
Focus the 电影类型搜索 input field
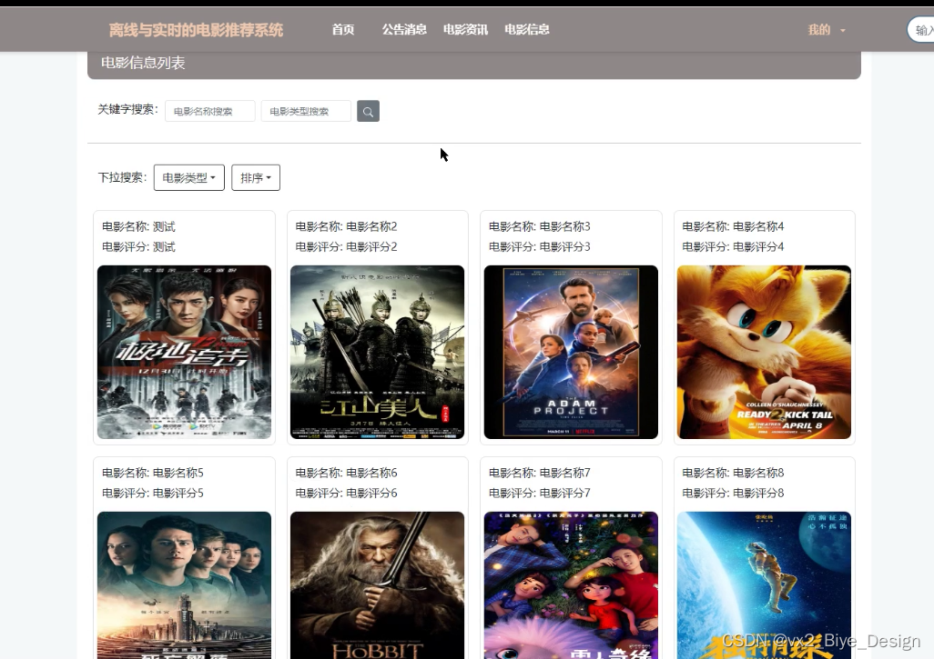coord(306,111)
